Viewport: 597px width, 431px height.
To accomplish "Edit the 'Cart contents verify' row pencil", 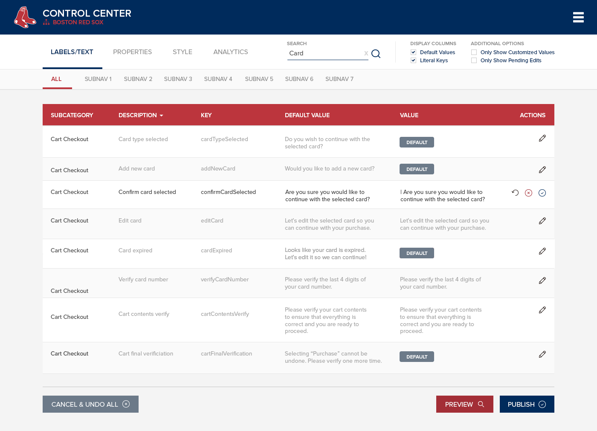I will click(x=542, y=310).
